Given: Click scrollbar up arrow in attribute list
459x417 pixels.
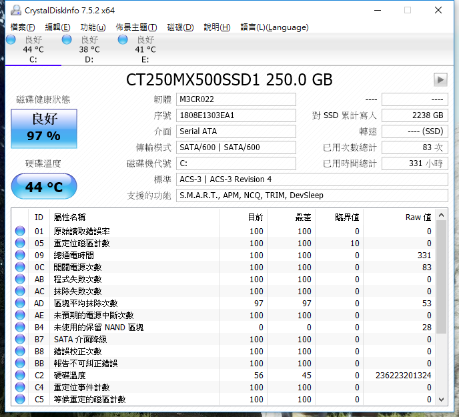Looking at the screenshot, I should (442, 216).
